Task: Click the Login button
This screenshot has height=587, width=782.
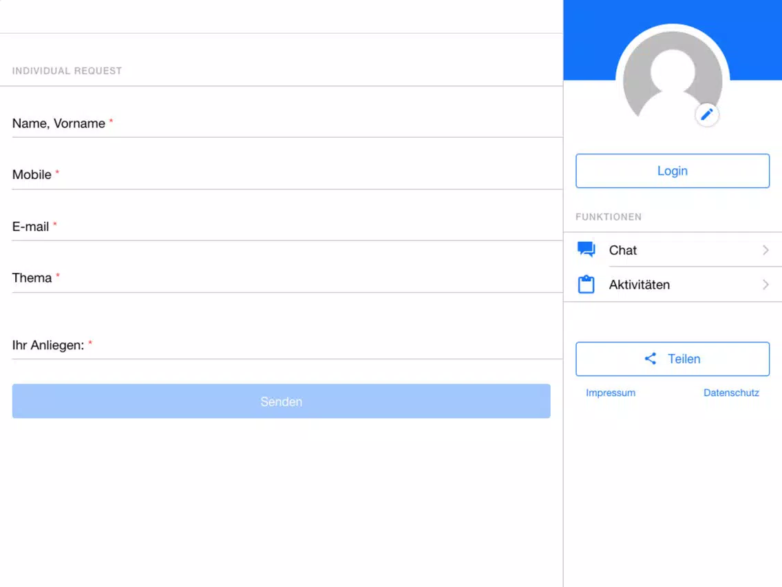Action: pos(673,171)
